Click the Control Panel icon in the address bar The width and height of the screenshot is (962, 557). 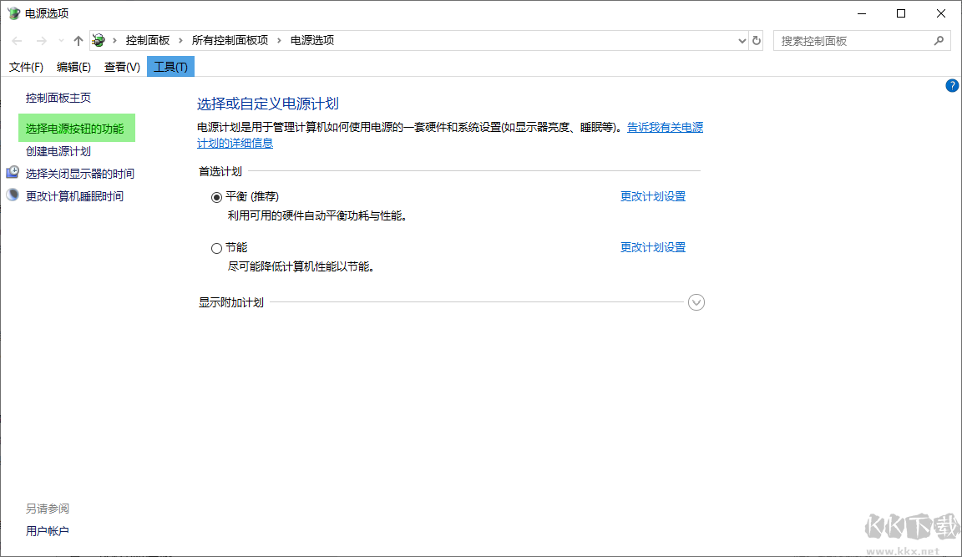[98, 39]
